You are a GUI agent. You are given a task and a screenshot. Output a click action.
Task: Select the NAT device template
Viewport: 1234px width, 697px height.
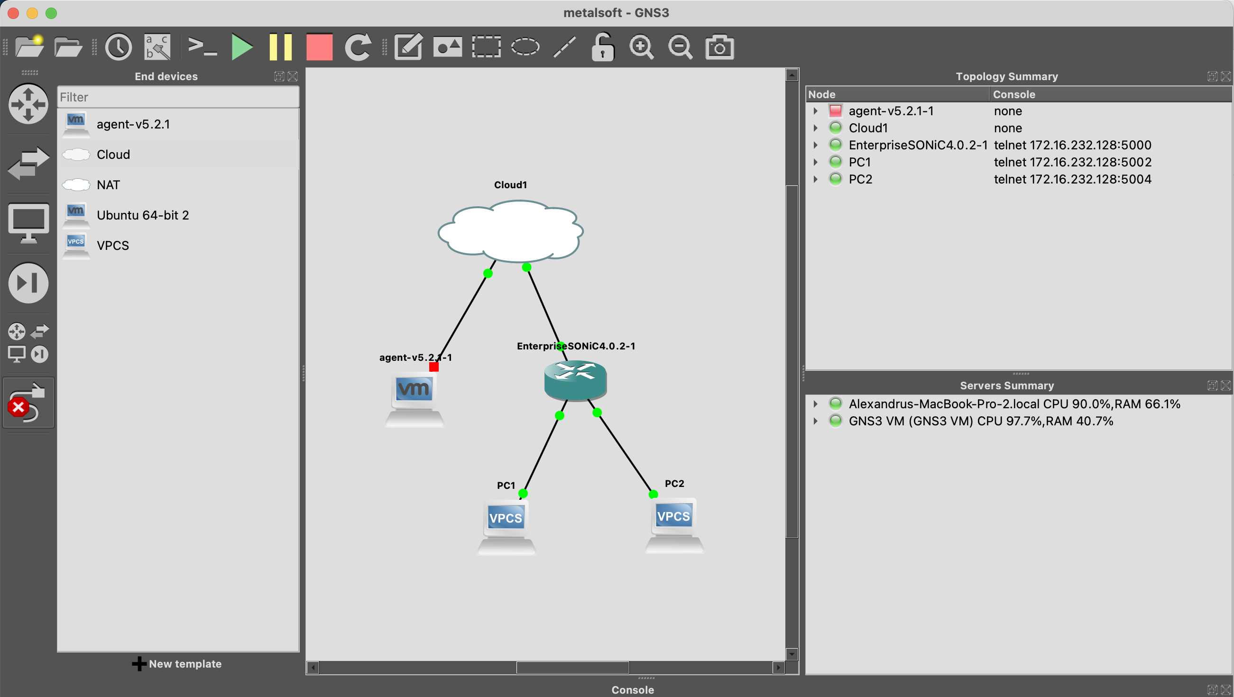point(108,185)
